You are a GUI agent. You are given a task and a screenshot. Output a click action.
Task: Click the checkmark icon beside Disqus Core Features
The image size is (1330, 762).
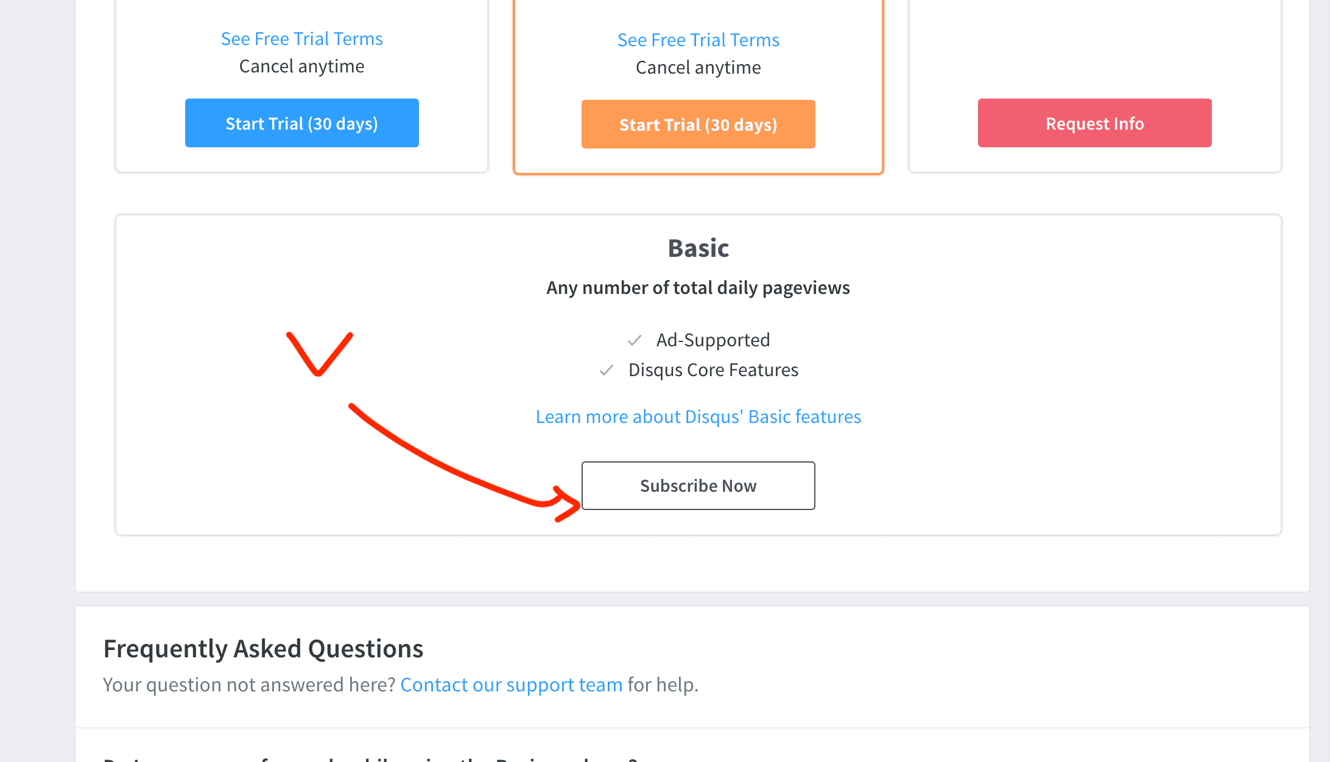point(607,370)
